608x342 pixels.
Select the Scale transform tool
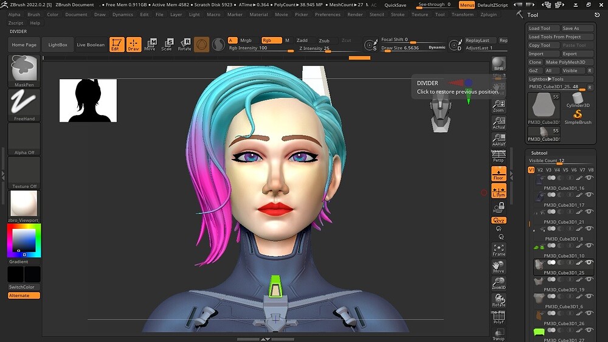coord(167,44)
